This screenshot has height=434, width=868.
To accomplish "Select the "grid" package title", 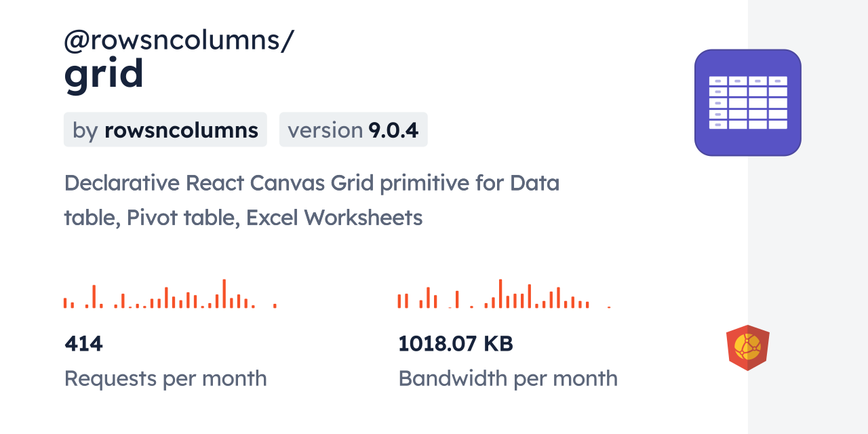I will pyautogui.click(x=104, y=74).
